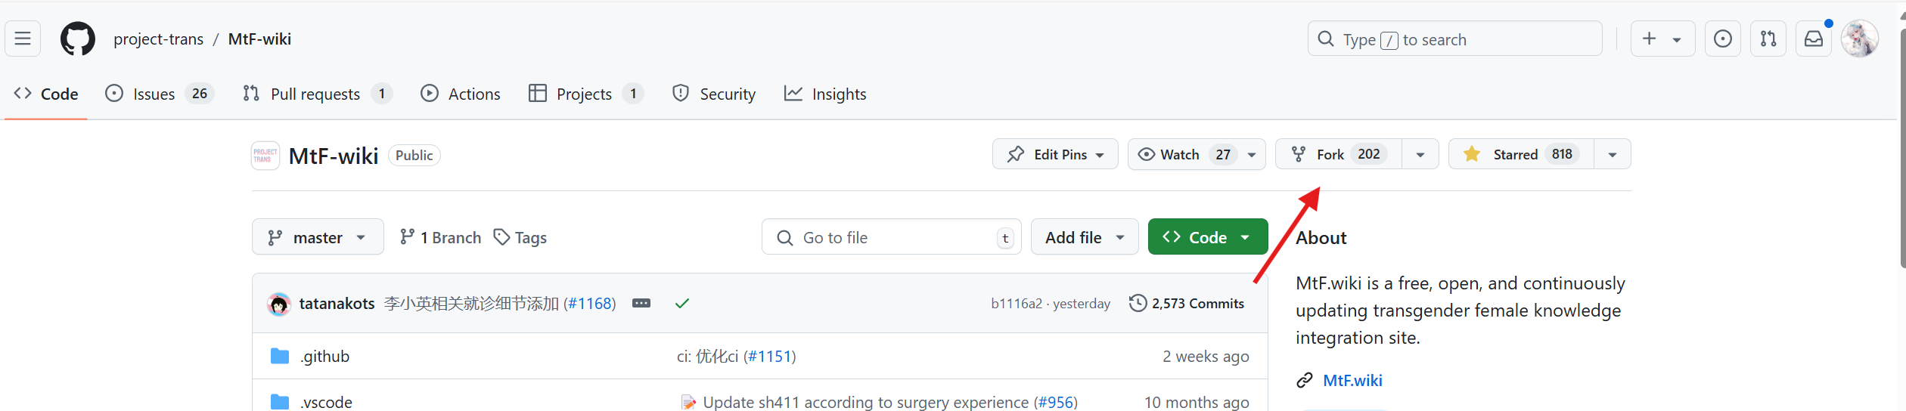1906x411 pixels.
Task: Open the green Code dropdown
Action: [1207, 237]
